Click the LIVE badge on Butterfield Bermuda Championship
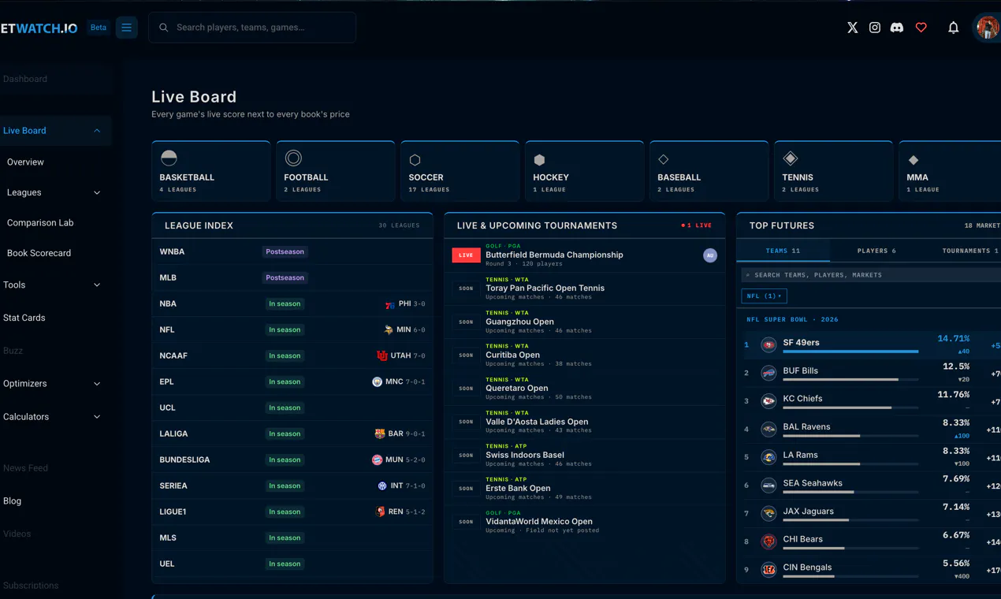1001x599 pixels. (466, 255)
